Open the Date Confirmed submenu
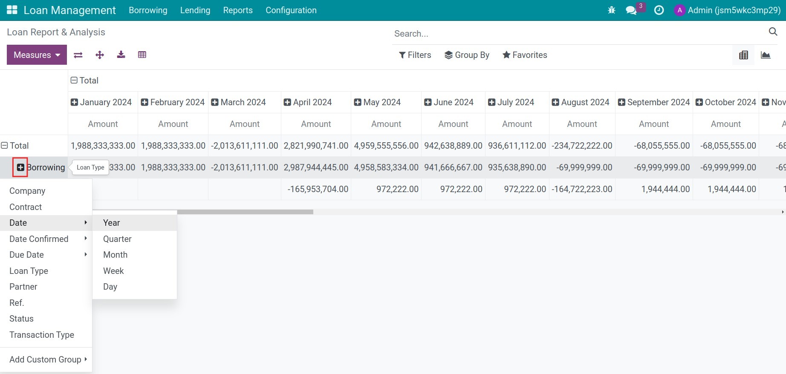Viewport: 786px width, 374px height. click(x=46, y=239)
